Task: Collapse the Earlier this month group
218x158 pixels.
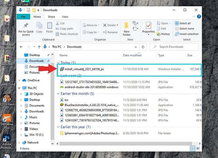Action: click(58, 94)
